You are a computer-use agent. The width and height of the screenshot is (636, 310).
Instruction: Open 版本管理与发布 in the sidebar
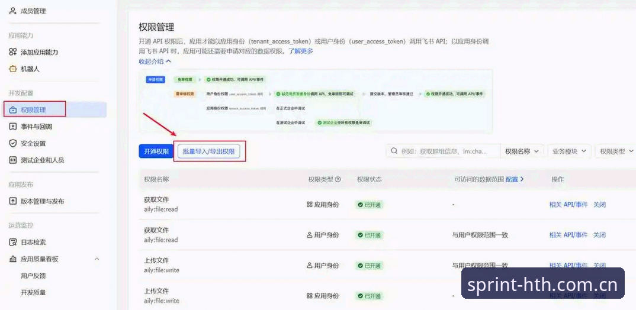pos(43,201)
